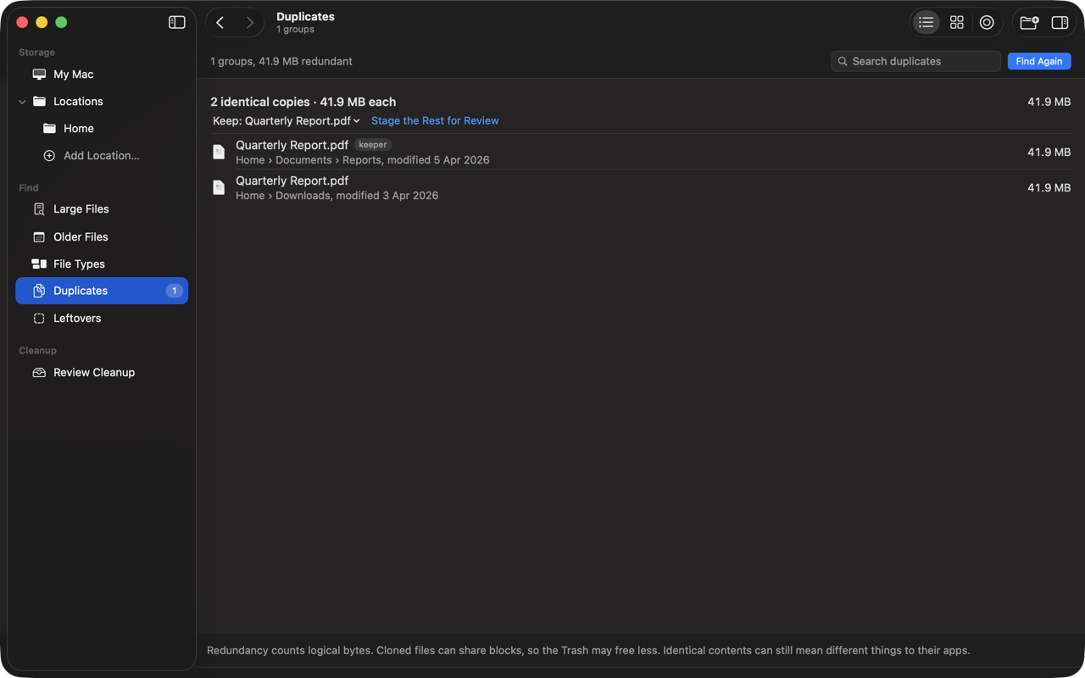Click Stage the Rest for Review

(x=435, y=121)
